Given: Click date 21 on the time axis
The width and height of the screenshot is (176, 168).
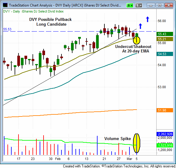Looking at the screenshot, I should (x=104, y=159).
